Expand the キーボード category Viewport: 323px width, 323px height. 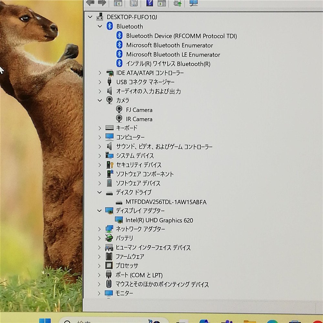(x=100, y=128)
